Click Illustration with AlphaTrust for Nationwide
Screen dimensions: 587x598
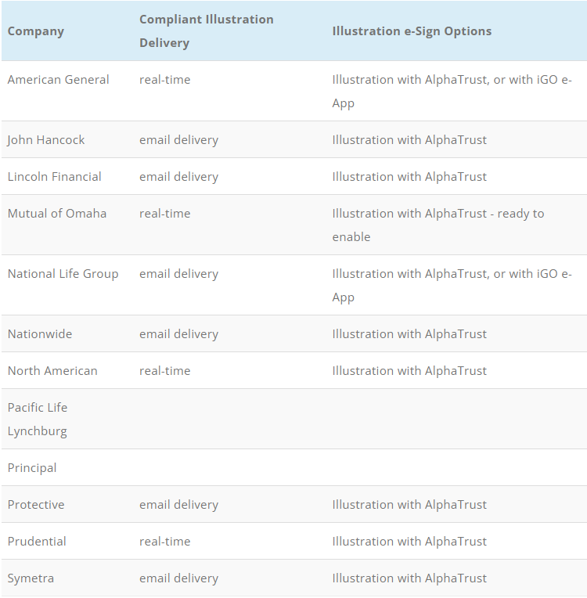[409, 334]
